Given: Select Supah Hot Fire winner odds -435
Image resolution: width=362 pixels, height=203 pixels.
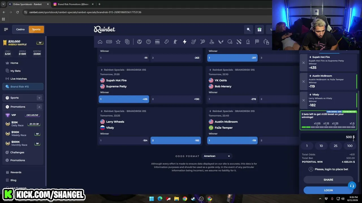Looking at the screenshot, I should pos(124,99).
